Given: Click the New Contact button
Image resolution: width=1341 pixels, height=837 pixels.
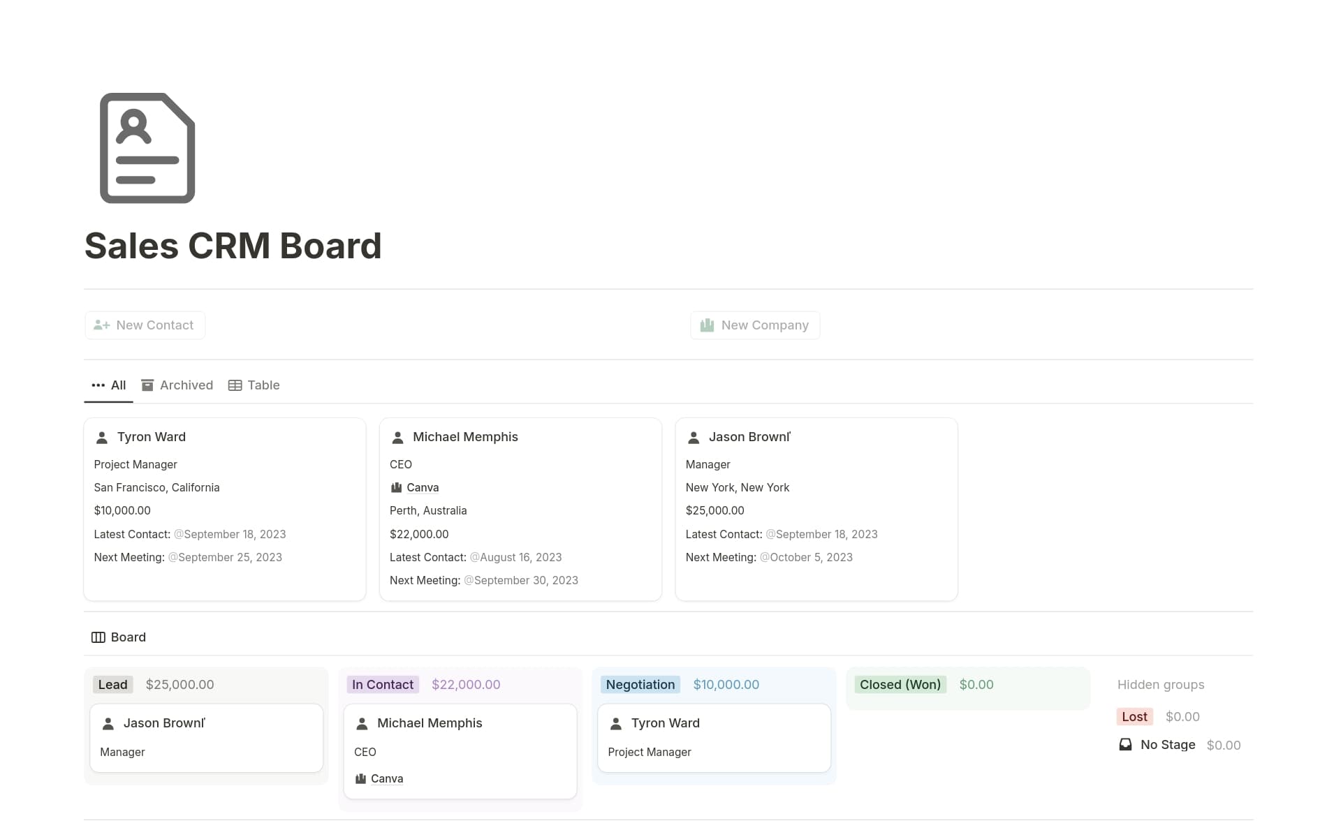Looking at the screenshot, I should click(145, 325).
